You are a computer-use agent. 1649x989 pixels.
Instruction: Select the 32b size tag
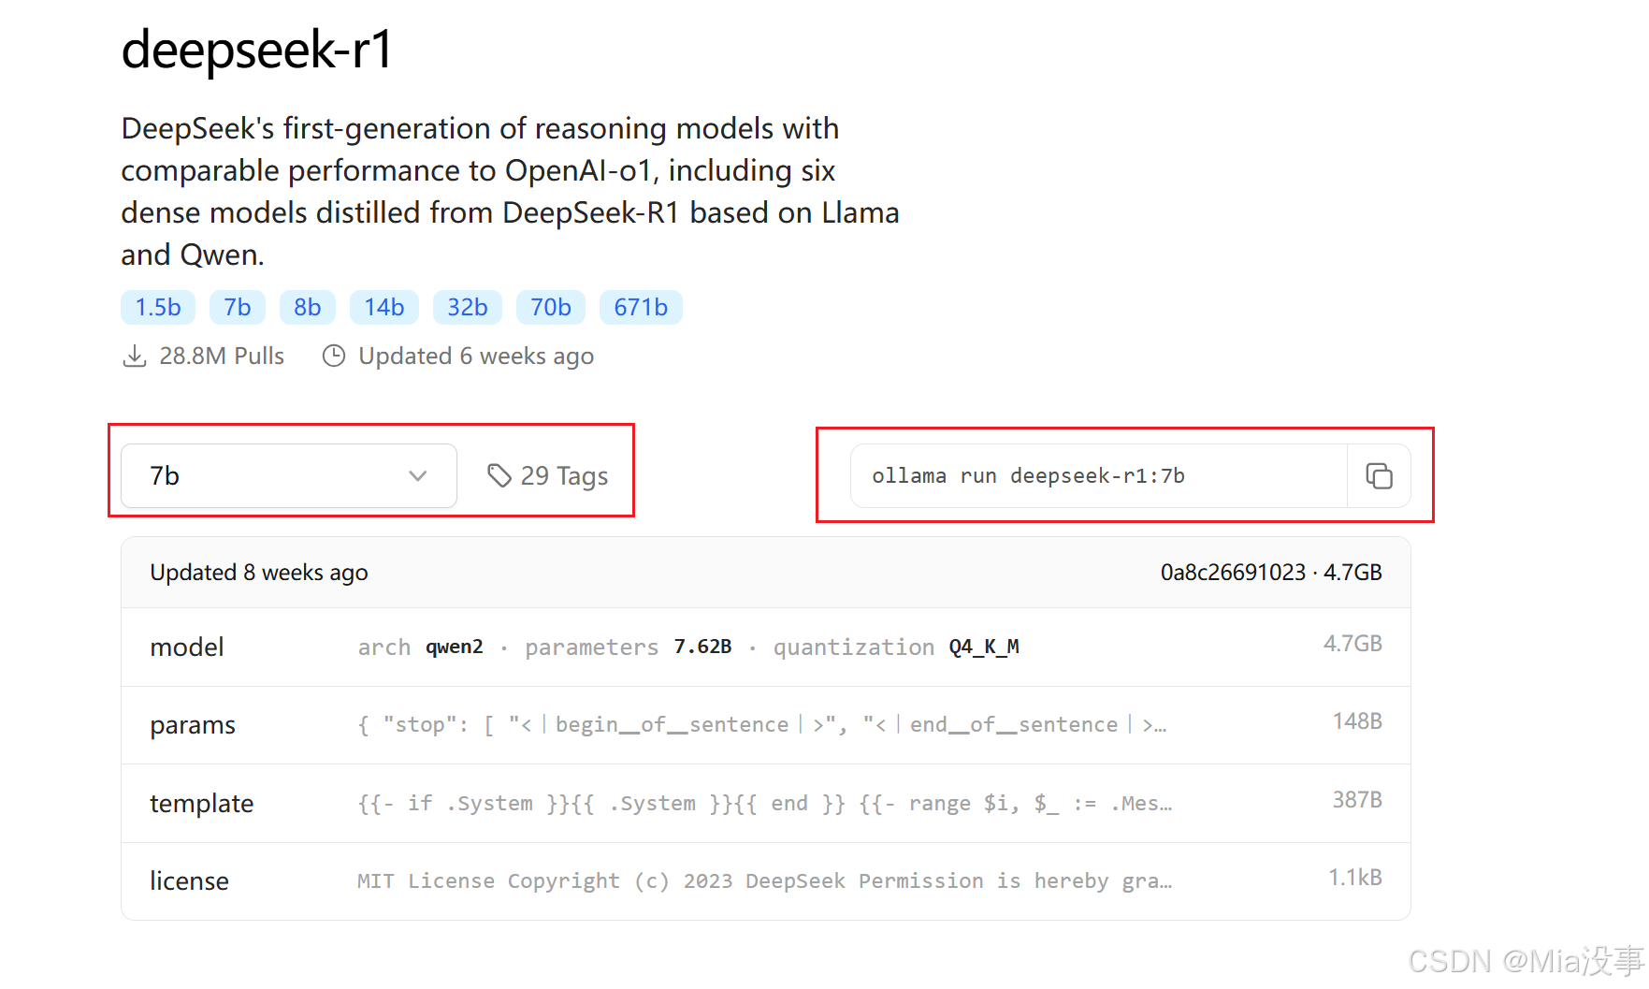tap(467, 307)
